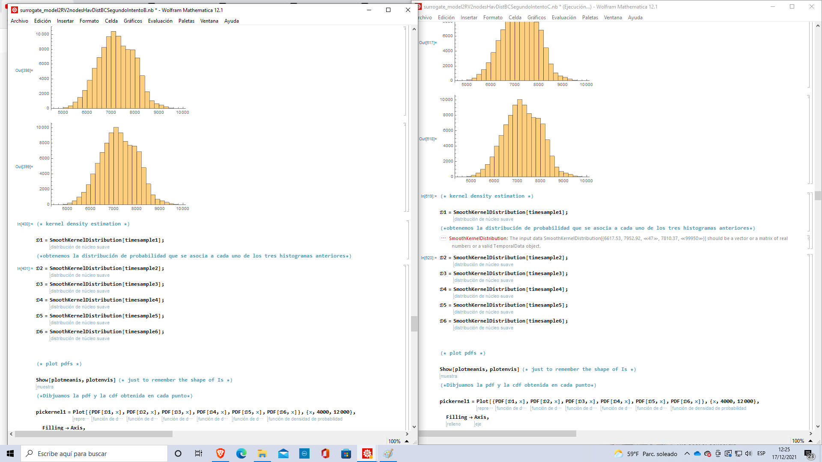Open the network status tray icon
The width and height of the screenshot is (822, 462).
click(x=739, y=453)
